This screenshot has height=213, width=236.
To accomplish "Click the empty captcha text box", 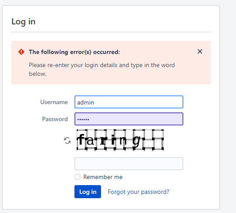I will [x=129, y=164].
